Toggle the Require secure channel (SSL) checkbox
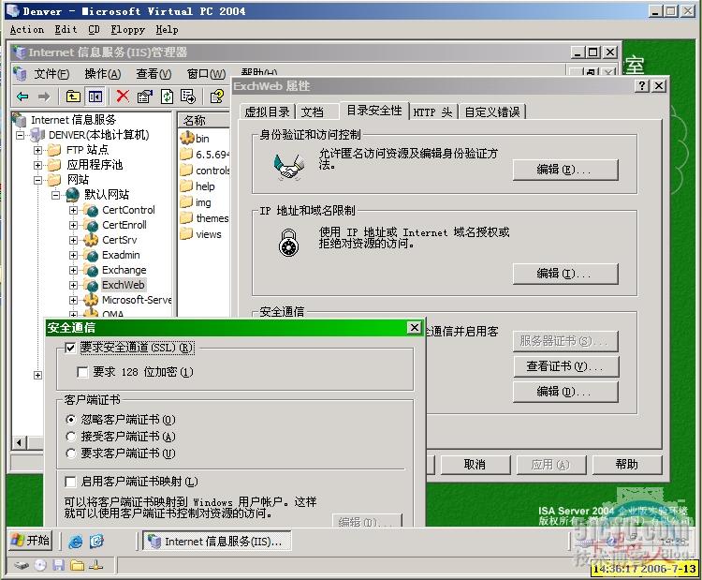Screen dimensions: 702x580 pos(70,348)
